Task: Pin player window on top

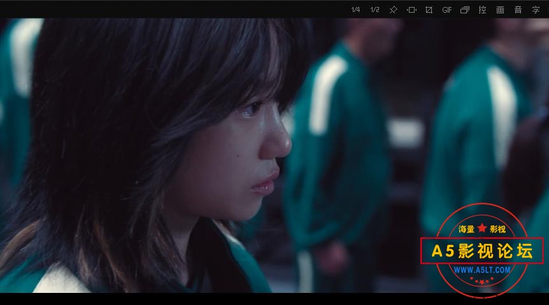Action: (x=393, y=10)
